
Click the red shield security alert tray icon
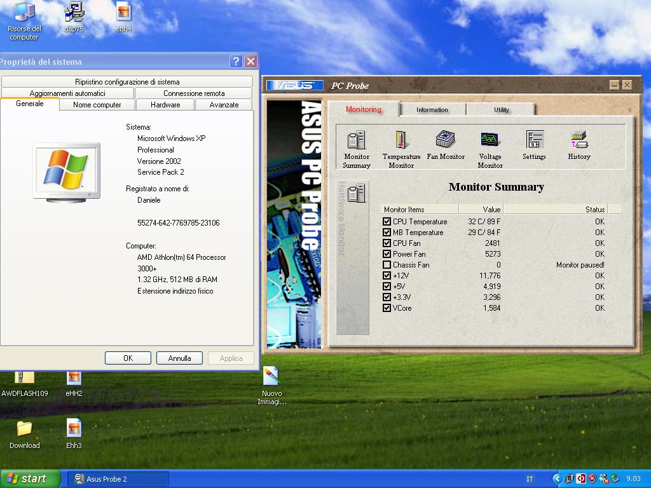point(592,478)
